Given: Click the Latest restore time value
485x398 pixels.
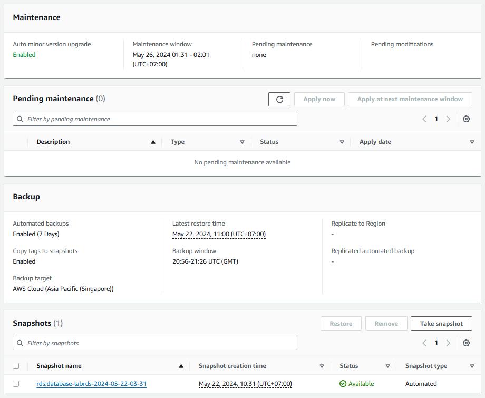Looking at the screenshot, I should pyautogui.click(x=219, y=234).
